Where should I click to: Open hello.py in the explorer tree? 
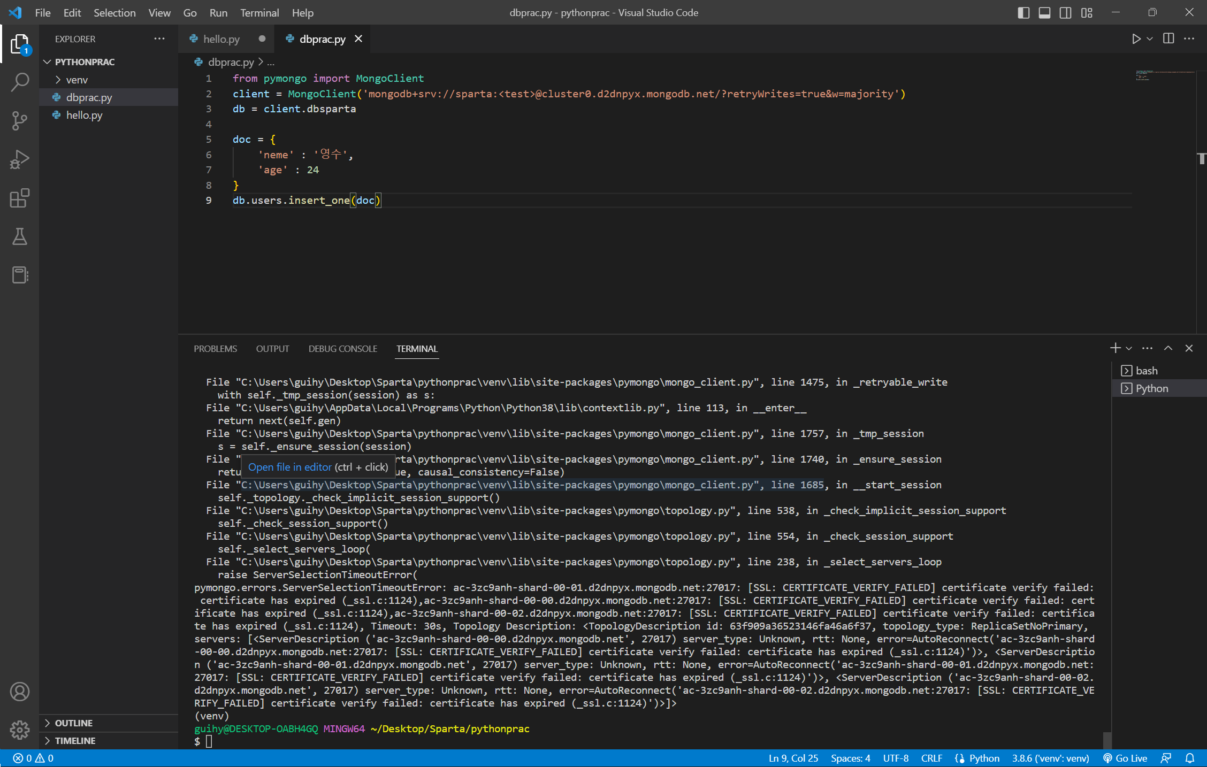[x=109, y=115]
